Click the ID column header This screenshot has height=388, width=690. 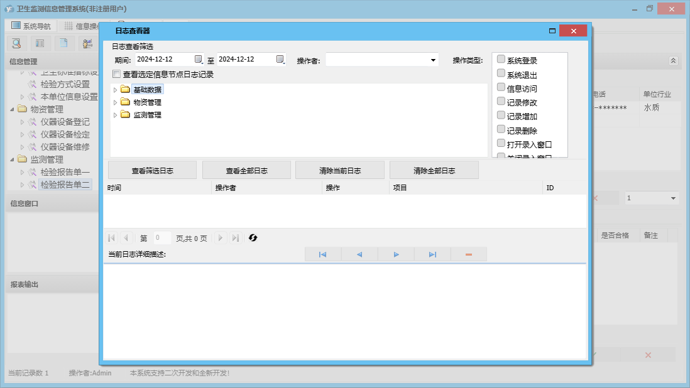coord(564,188)
